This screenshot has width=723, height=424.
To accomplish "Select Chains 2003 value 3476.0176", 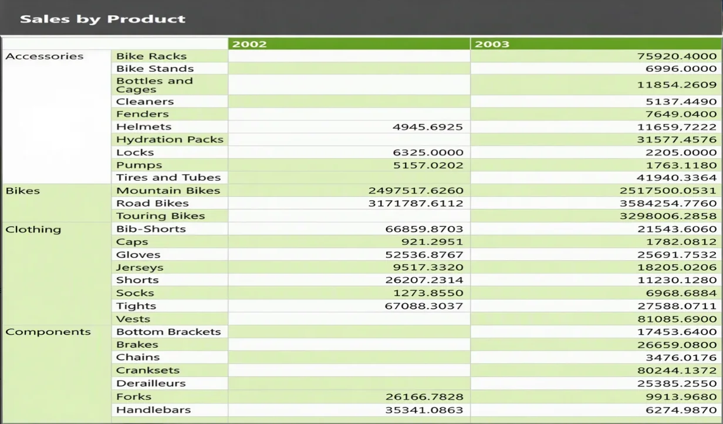I will [681, 357].
